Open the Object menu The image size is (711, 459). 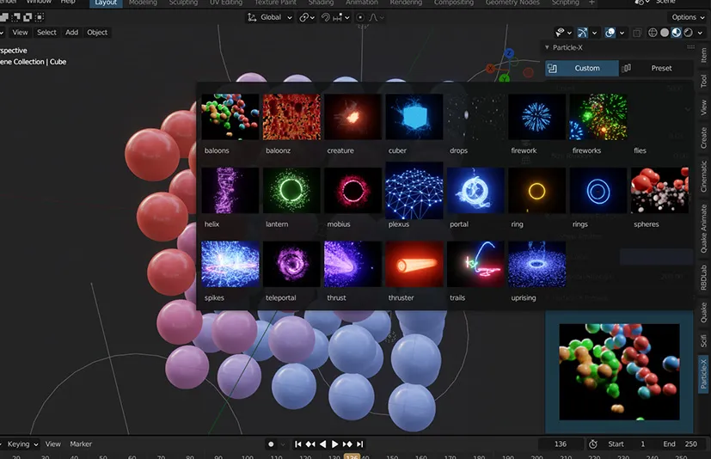97,32
